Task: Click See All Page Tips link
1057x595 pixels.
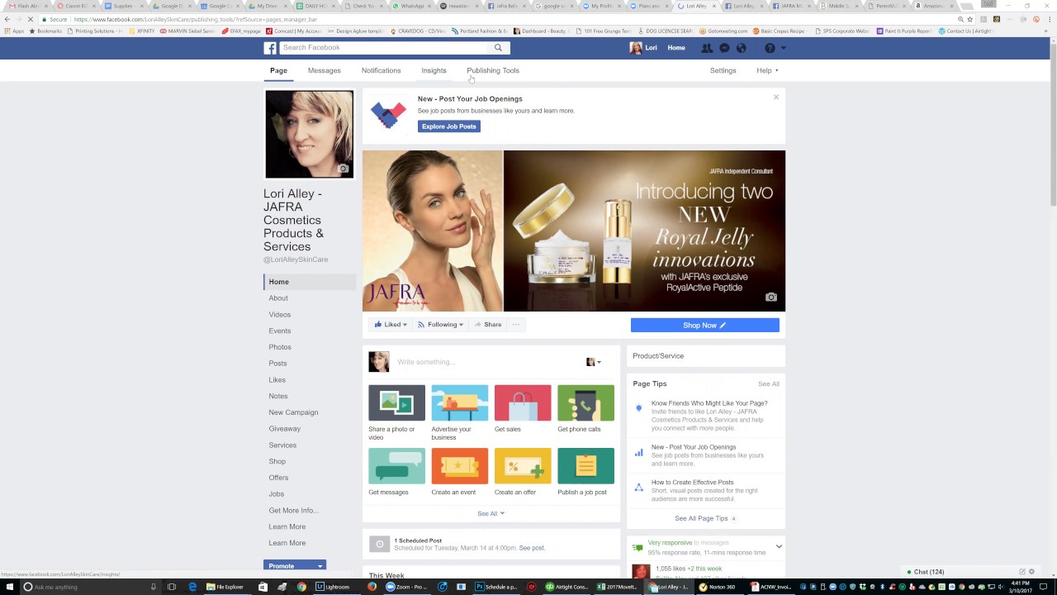Action: pos(701,518)
